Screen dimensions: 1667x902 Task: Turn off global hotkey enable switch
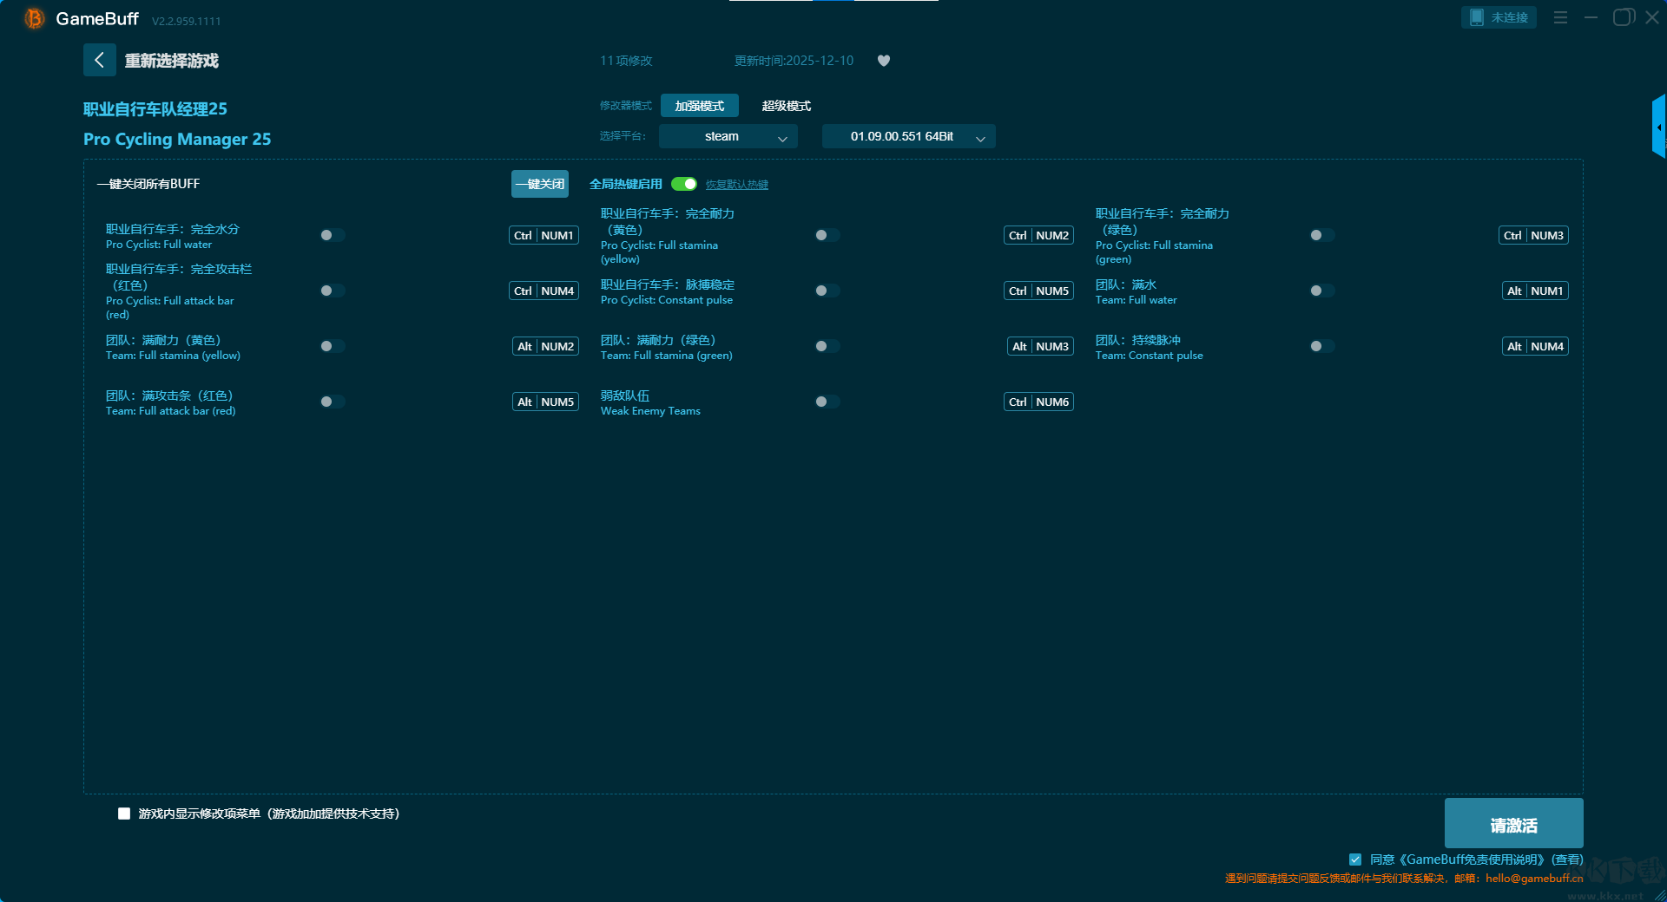[x=684, y=184]
